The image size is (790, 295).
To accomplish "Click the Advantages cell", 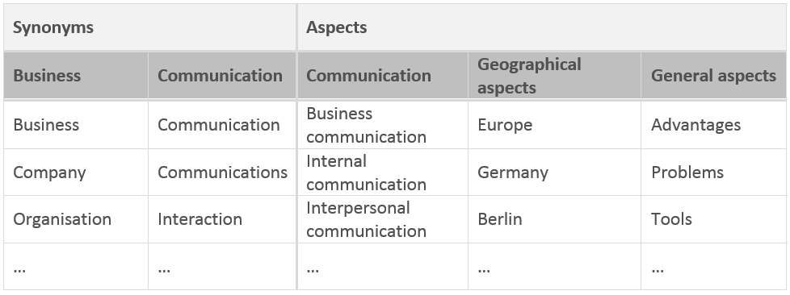I will (x=713, y=125).
